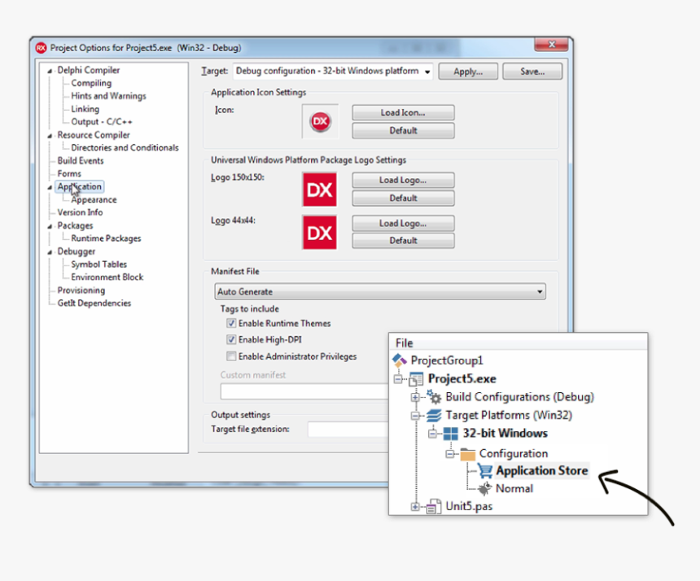Click the Apply button

(468, 71)
